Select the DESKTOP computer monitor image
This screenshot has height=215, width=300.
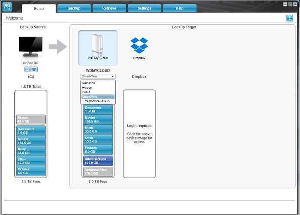[x=30, y=47]
